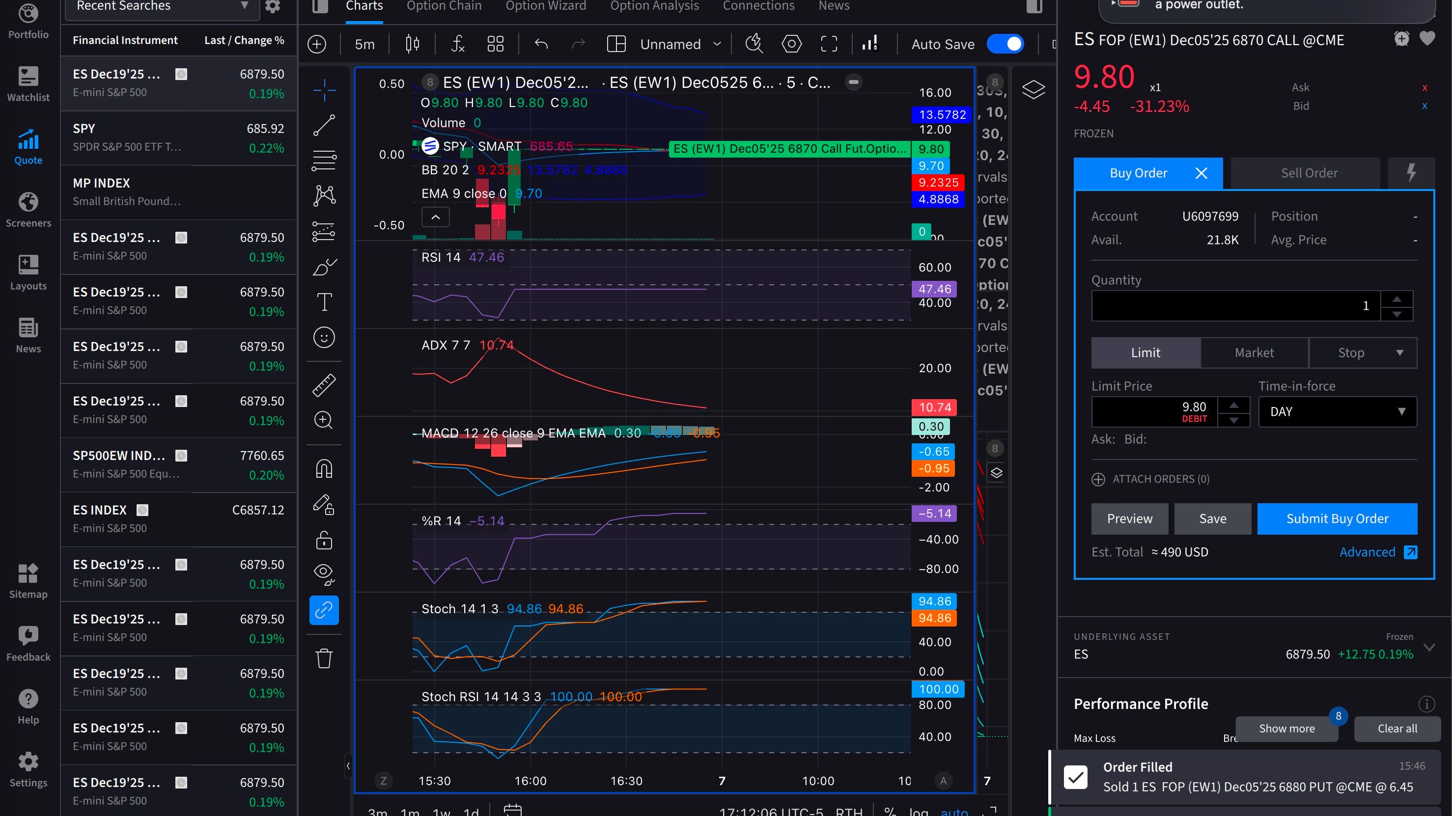Screen dimensions: 1452x816
Task: Click the Quantity input field
Action: point(1234,306)
